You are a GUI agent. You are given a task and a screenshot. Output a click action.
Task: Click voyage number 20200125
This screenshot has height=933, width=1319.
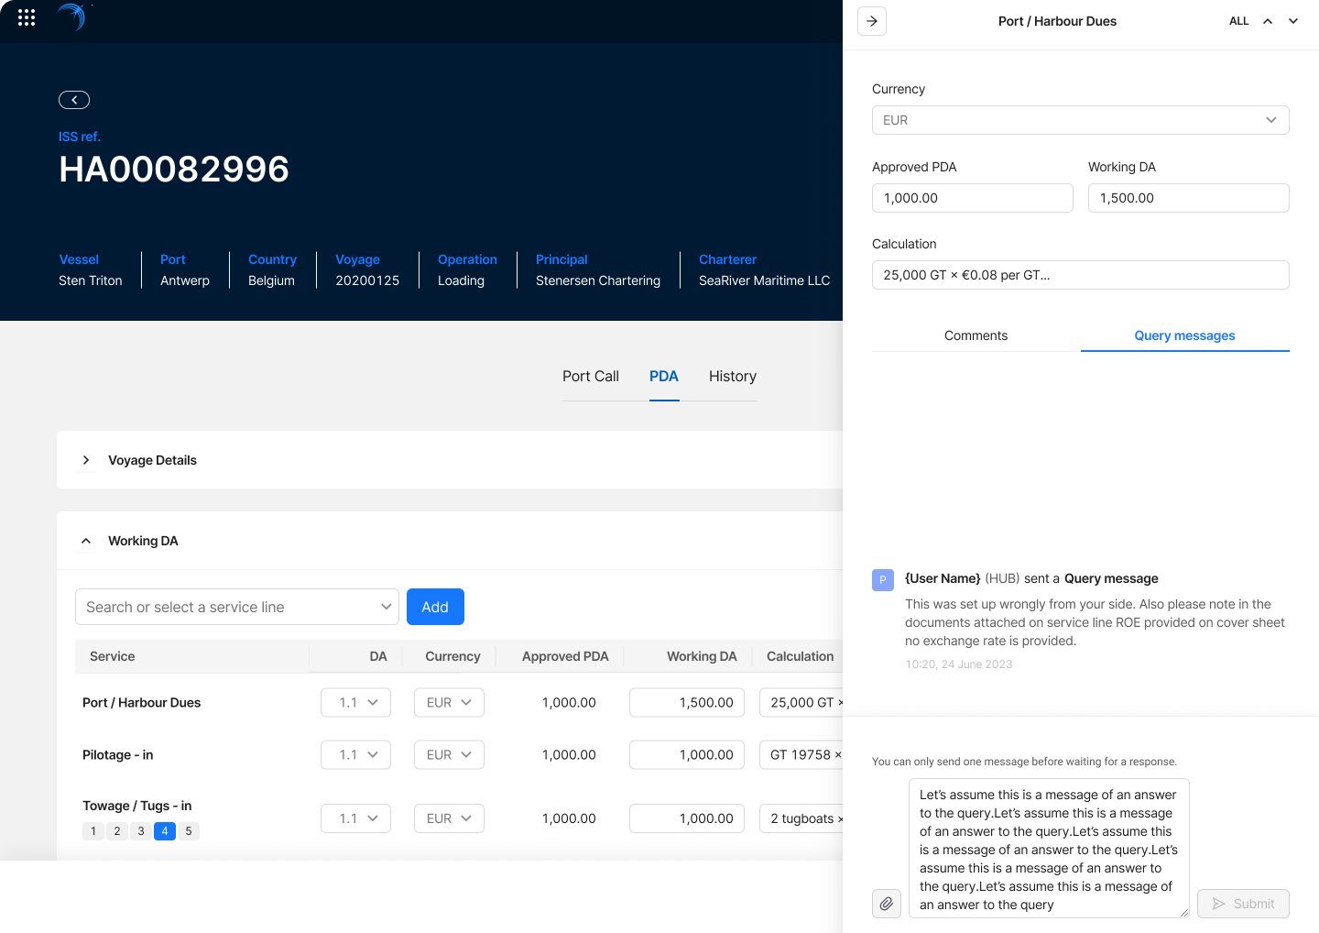(x=367, y=280)
